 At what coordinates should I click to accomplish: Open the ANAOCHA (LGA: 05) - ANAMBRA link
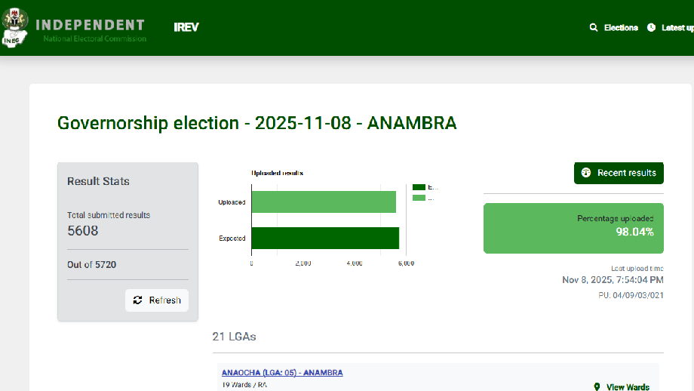282,373
